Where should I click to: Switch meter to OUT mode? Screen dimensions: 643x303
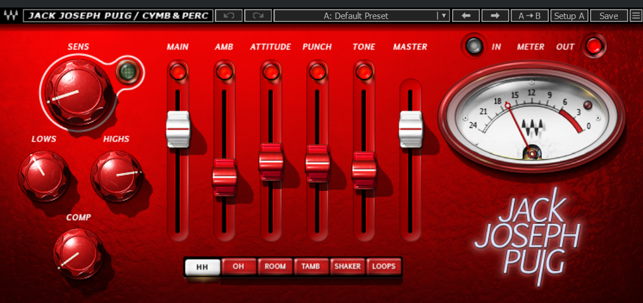tap(593, 46)
